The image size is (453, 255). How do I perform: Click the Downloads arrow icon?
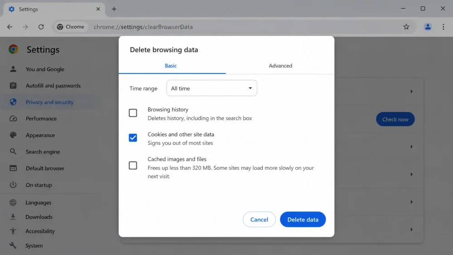[13, 217]
